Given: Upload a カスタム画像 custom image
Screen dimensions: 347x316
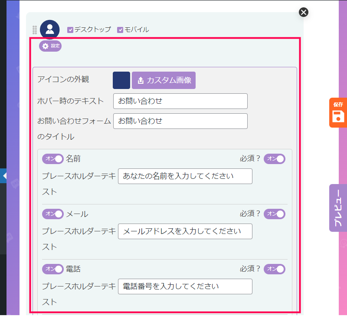Looking at the screenshot, I should tap(164, 80).
